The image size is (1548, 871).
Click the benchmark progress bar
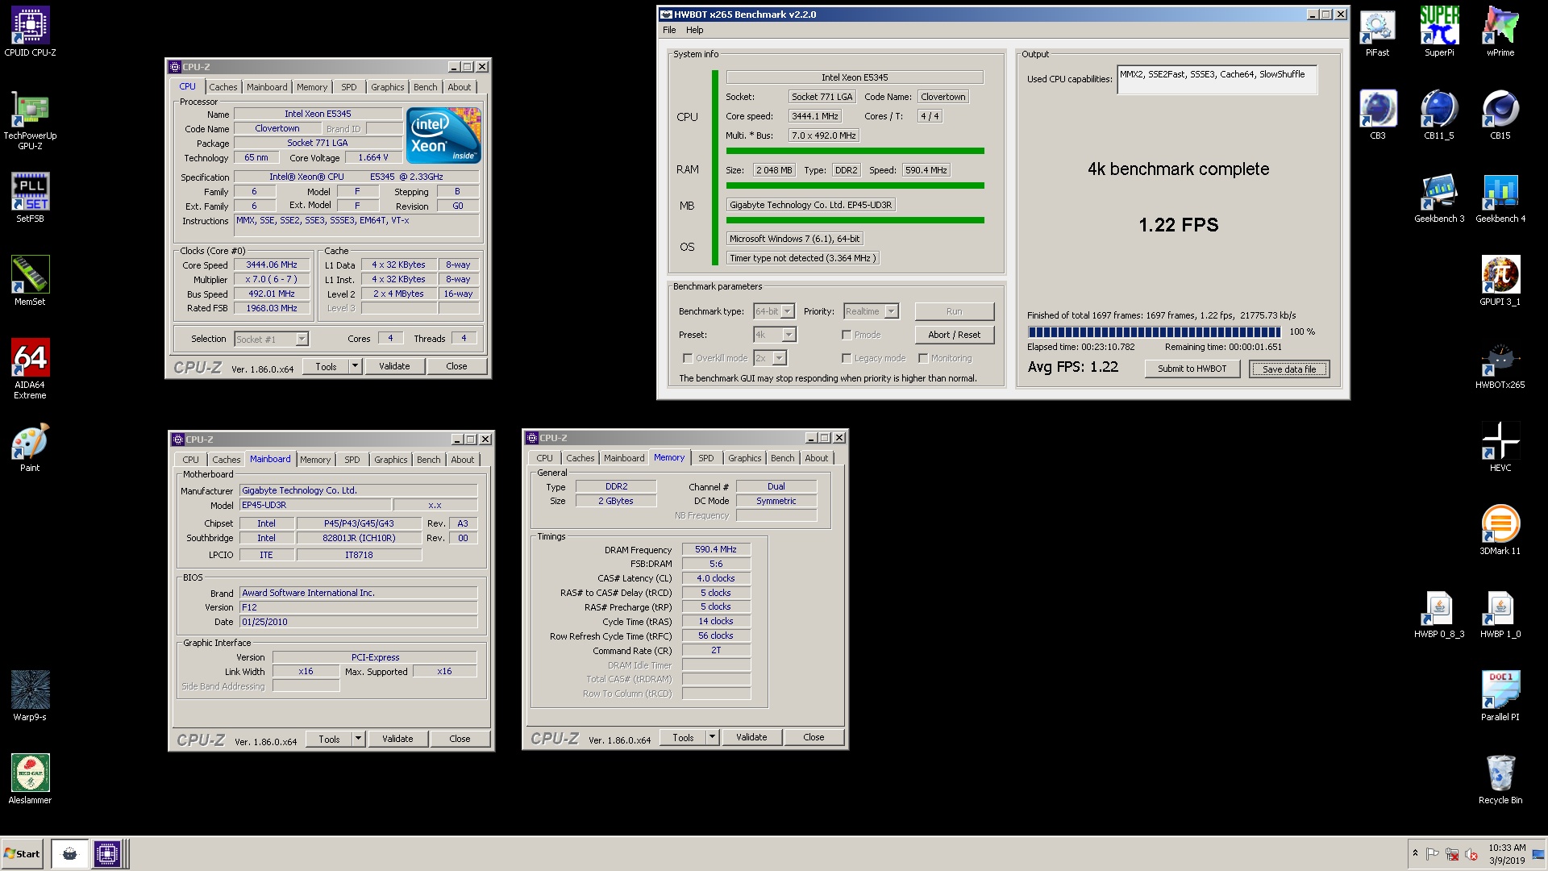pos(1154,331)
